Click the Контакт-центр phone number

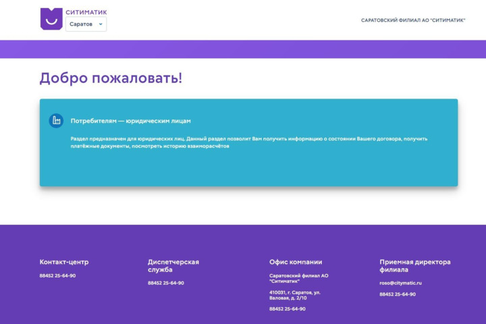coord(57,275)
